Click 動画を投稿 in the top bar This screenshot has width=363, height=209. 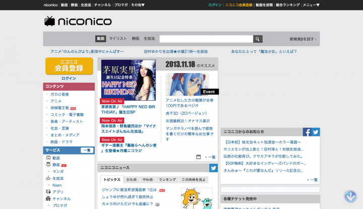264,5
